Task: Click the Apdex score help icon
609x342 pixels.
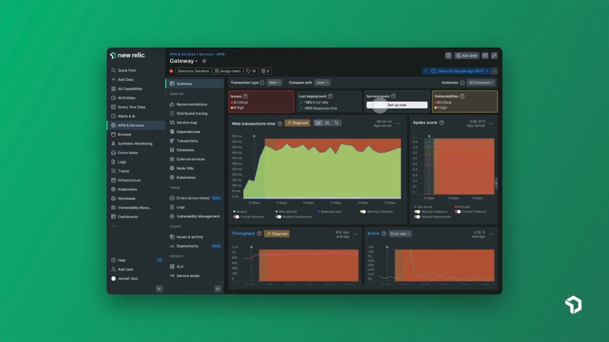Action: tap(442, 123)
